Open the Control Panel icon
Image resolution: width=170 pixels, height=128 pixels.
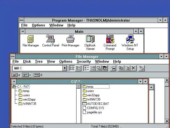51,41
